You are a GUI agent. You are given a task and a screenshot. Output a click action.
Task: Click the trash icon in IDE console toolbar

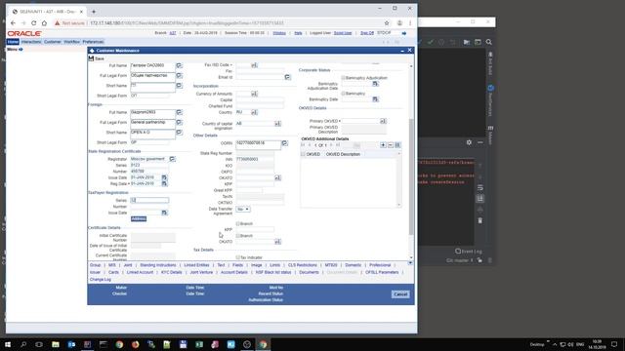479,220
